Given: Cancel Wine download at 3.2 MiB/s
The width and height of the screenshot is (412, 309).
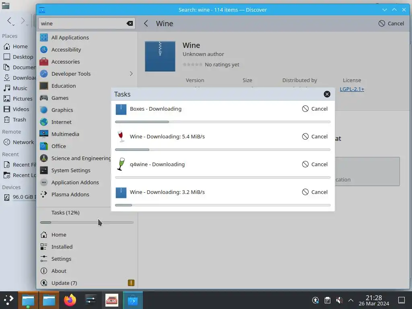Looking at the screenshot, I should [315, 192].
